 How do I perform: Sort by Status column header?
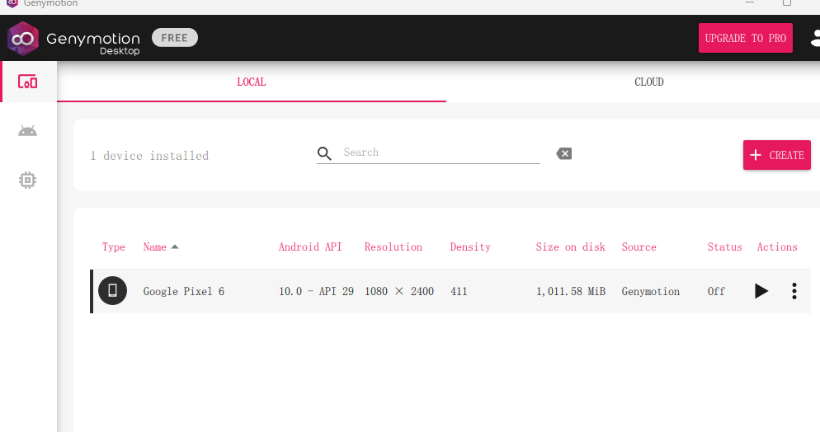[725, 247]
